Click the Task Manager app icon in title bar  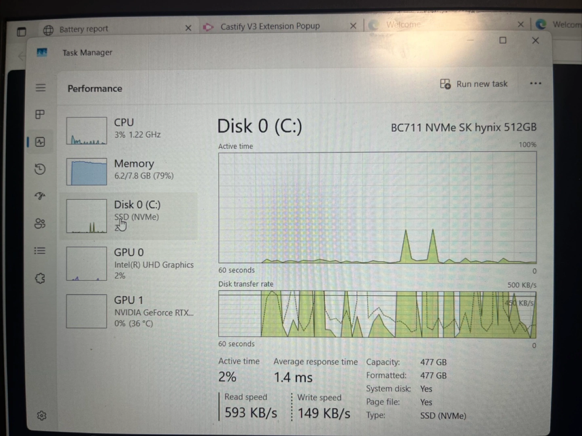(x=42, y=53)
